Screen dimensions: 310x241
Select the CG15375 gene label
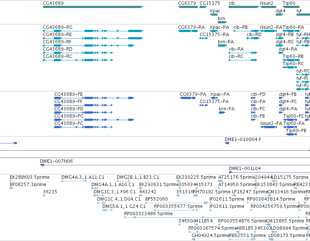(210, 3)
